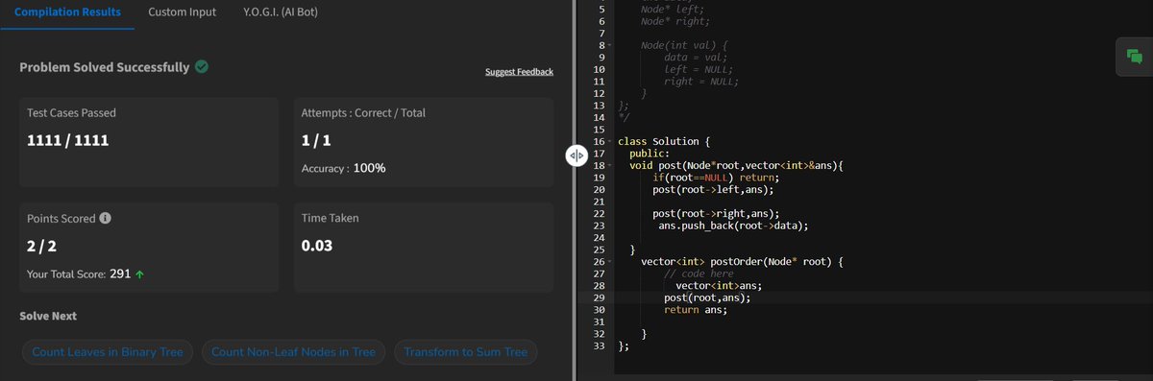Click the Points Scored value 2 / 2
This screenshot has width=1153, height=381.
42,246
